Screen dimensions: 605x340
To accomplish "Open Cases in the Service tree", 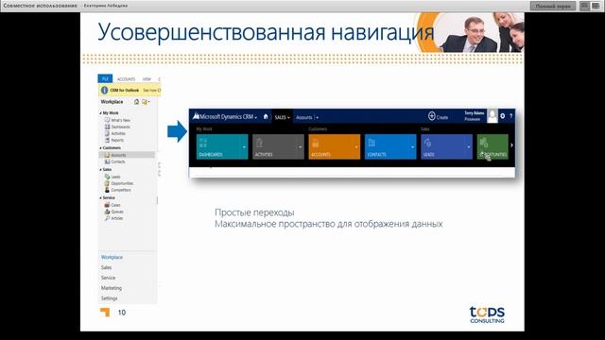I will (x=112, y=205).
